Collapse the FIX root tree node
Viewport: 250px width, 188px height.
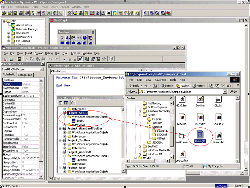click(x=4, y=21)
